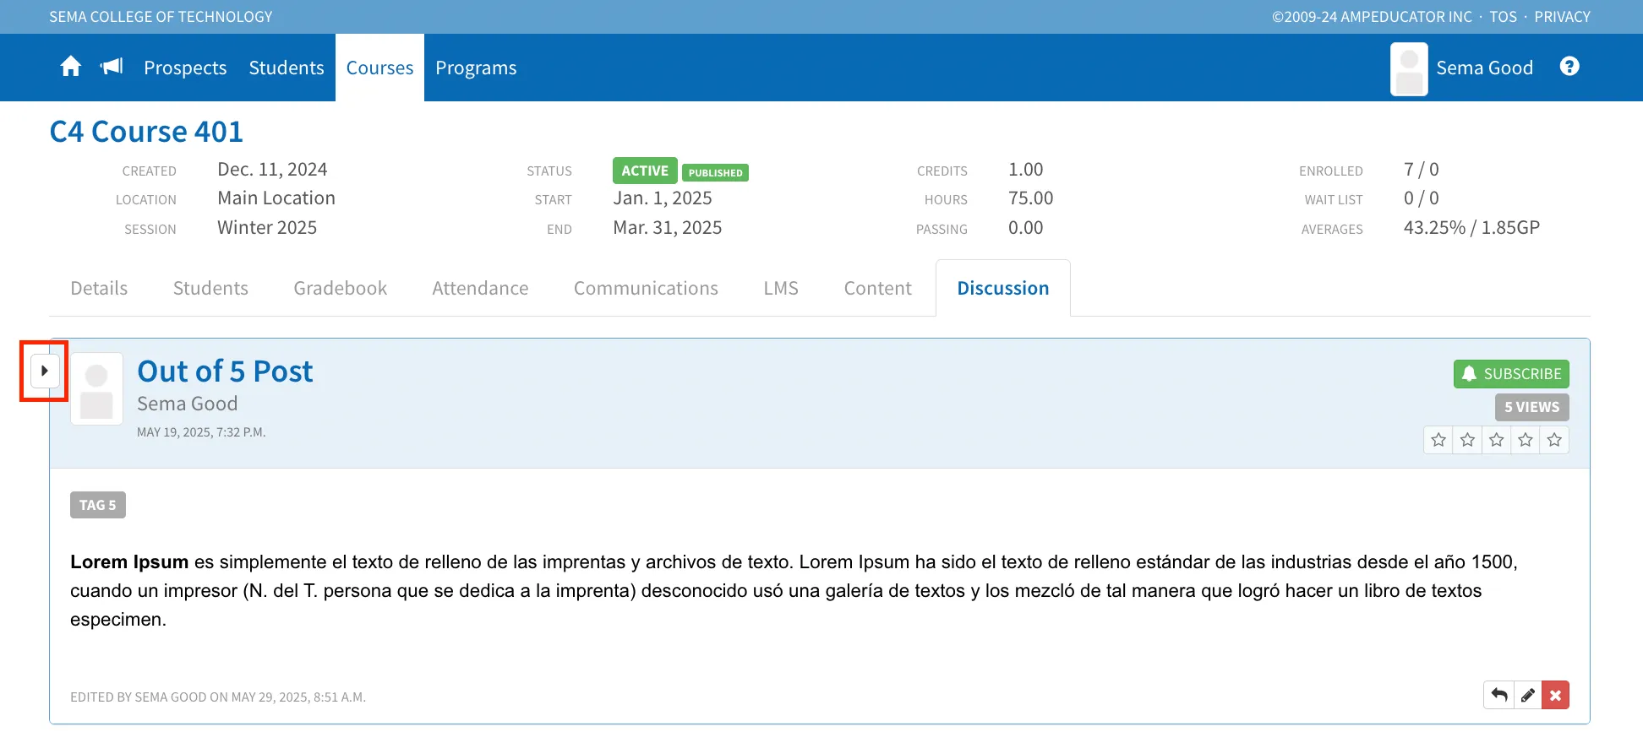Open the Students navigation menu
1643x743 pixels.
[x=287, y=68]
